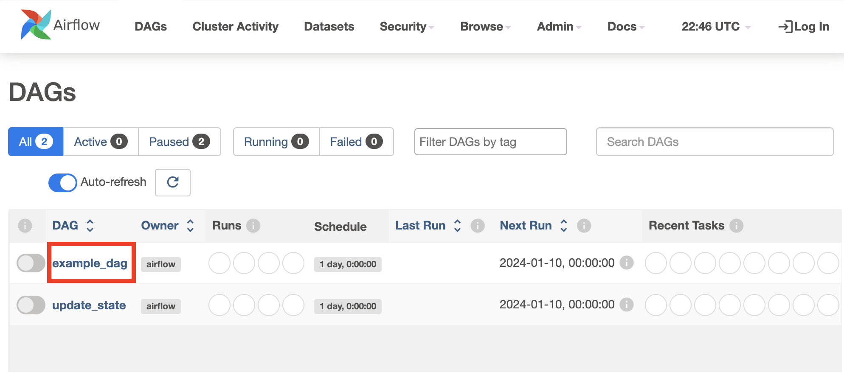Image resolution: width=844 pixels, height=375 pixels.
Task: Click Log In link
Action: (x=804, y=27)
